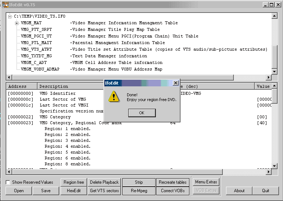The width and height of the screenshot is (283, 201).
Task: Expand the VMGM_MAT tree node
Action: pos(17,23)
